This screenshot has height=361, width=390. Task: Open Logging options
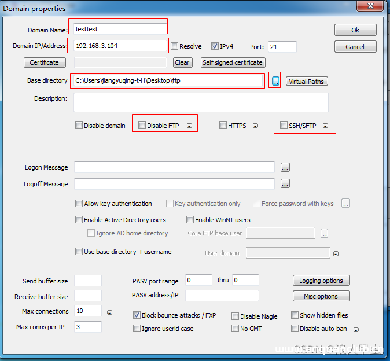pyautogui.click(x=321, y=281)
